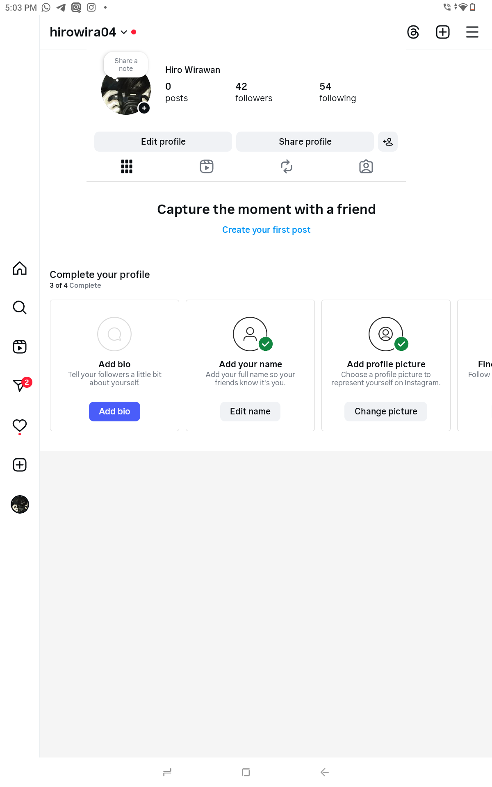Tap the create new post icon in header
This screenshot has height=787, width=492.
(x=442, y=32)
